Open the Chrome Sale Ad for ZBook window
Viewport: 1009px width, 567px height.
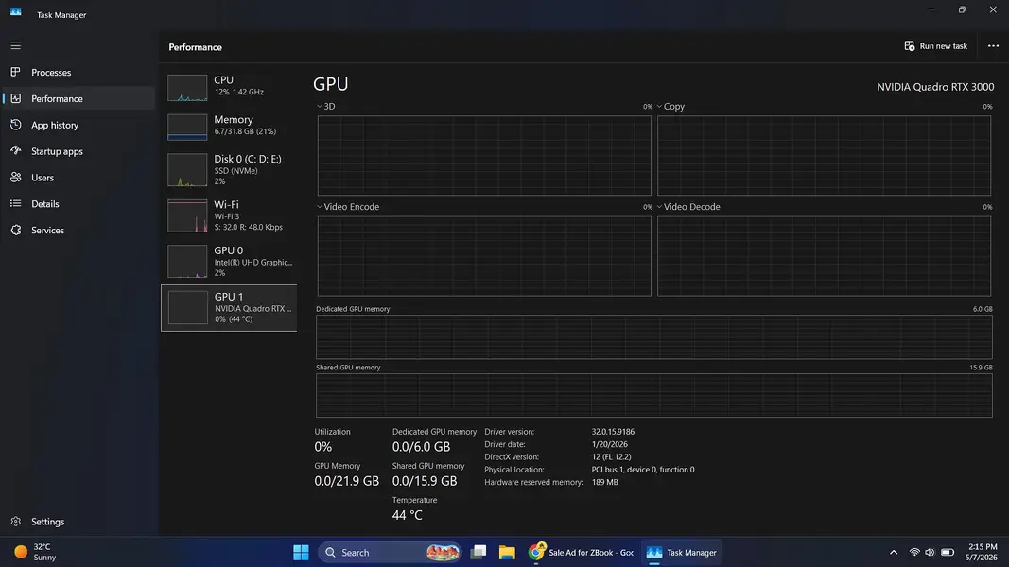pos(581,552)
